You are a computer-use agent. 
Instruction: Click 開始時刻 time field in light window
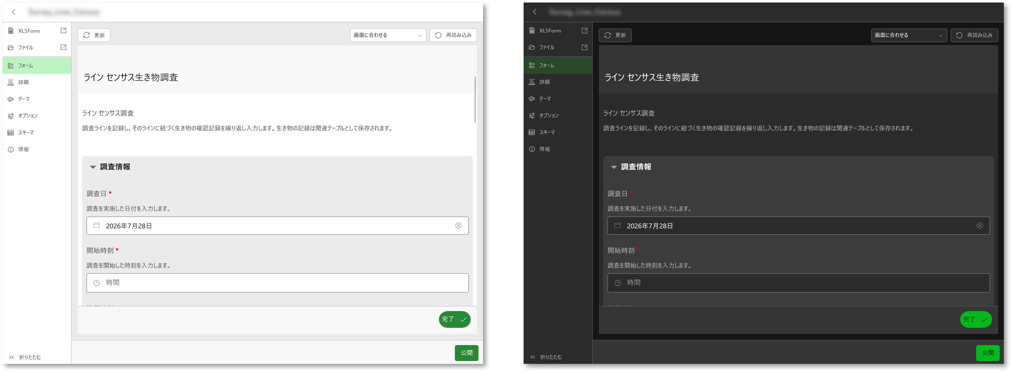click(277, 283)
